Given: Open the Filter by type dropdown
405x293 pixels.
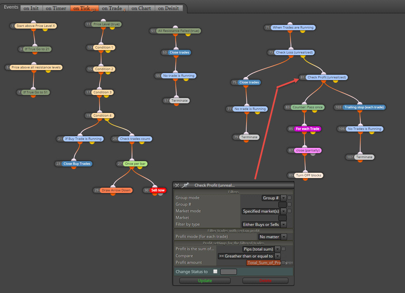Looking at the screenshot, I should tap(264, 225).
